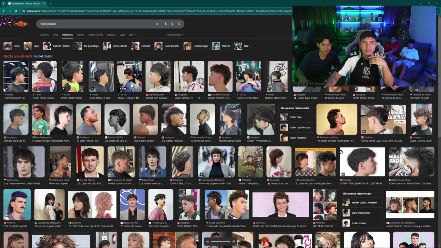Open Maonz BarberShop 'Mullet Fade' thumbnail
This screenshot has width=441, height=248.
click(x=411, y=162)
